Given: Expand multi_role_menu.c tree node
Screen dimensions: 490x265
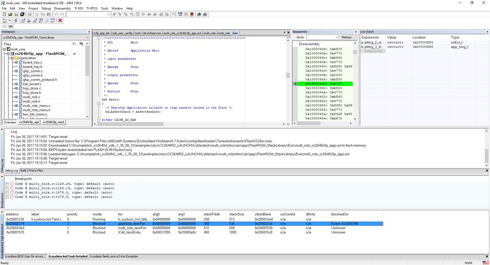Looking at the screenshot, I should 16,105.
